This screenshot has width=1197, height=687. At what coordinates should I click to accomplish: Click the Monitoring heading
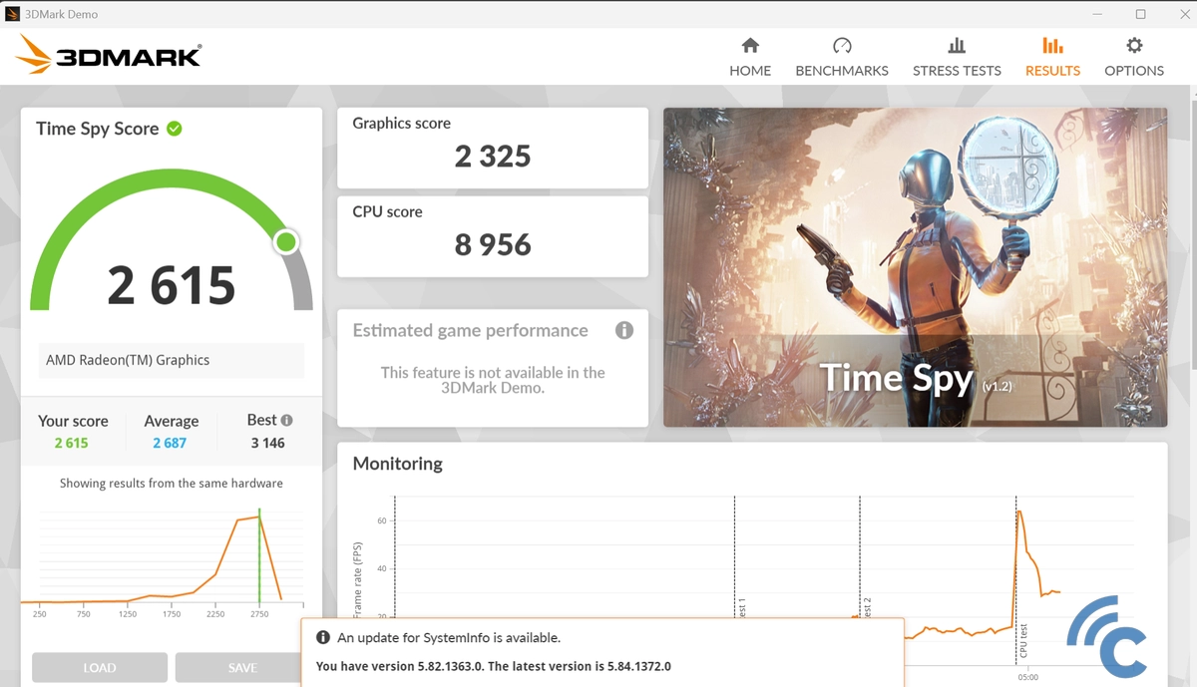click(397, 464)
